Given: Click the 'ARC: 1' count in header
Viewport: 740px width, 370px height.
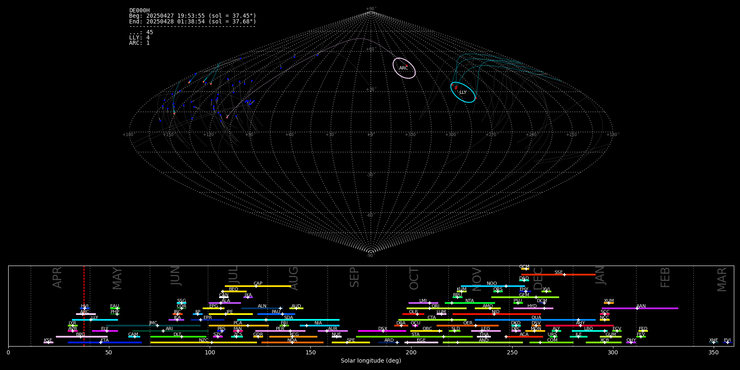Looking at the screenshot, I should click(139, 43).
